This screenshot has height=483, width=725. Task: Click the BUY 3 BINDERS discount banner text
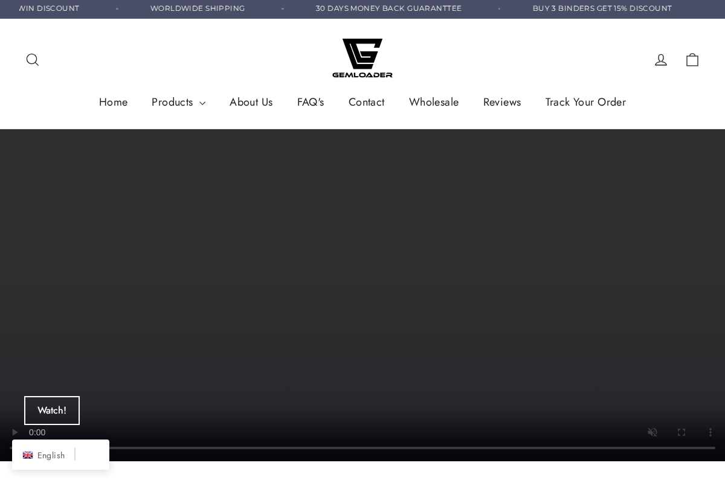602,8
